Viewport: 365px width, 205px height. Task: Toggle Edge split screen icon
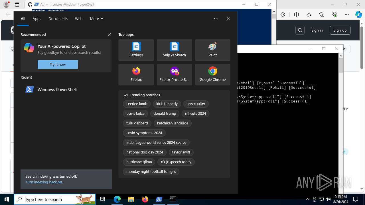(x=296, y=15)
